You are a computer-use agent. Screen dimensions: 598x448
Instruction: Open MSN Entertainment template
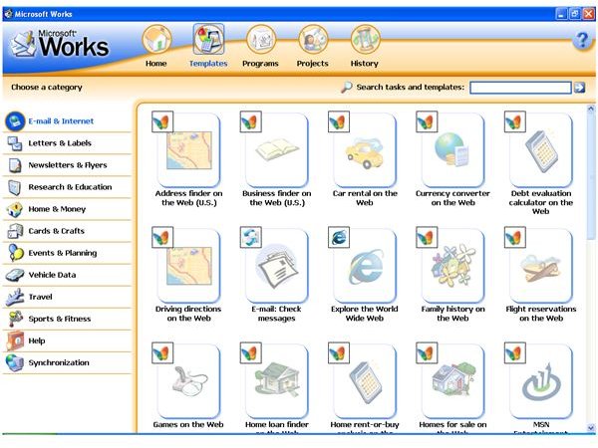pyautogui.click(x=541, y=381)
